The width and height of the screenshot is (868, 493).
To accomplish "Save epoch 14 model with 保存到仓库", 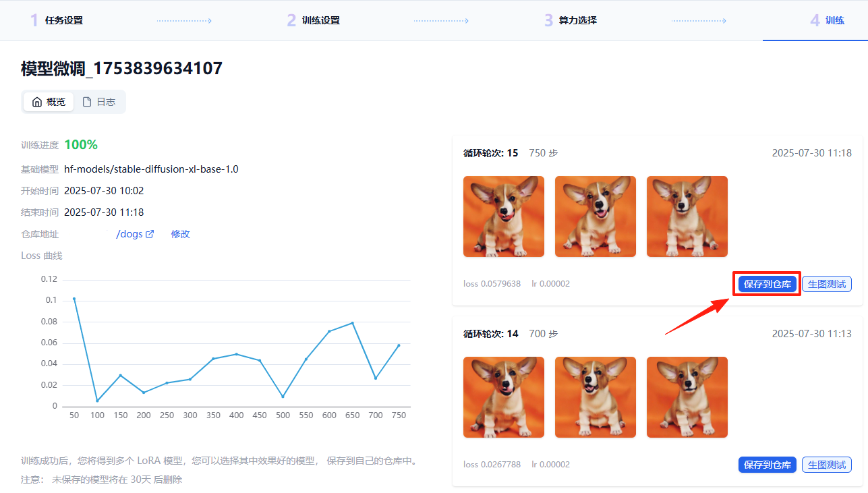I will pos(768,465).
